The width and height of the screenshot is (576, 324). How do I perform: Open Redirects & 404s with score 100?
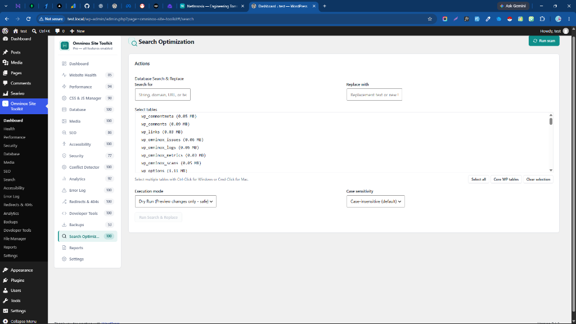pyautogui.click(x=87, y=202)
